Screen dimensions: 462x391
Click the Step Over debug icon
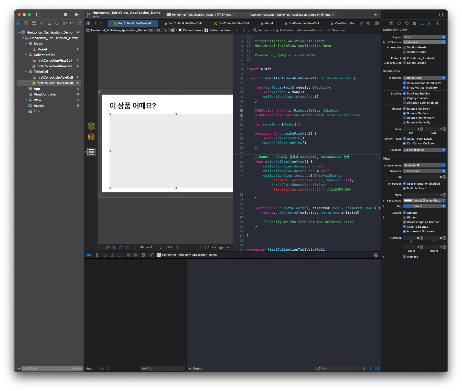[105, 255]
